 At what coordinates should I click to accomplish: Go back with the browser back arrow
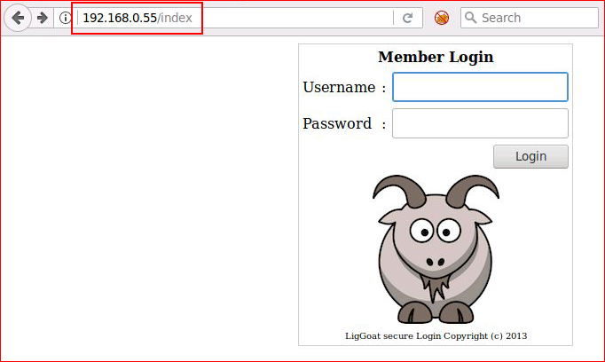tap(18, 18)
